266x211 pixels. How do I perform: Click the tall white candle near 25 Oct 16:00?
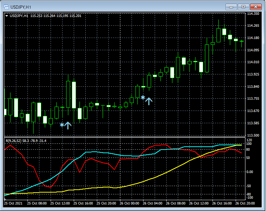(74, 95)
